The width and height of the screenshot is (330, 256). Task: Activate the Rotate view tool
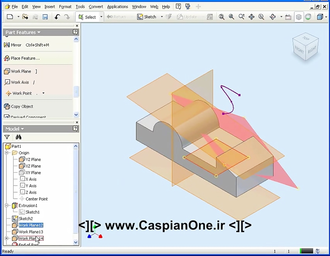(273, 16)
